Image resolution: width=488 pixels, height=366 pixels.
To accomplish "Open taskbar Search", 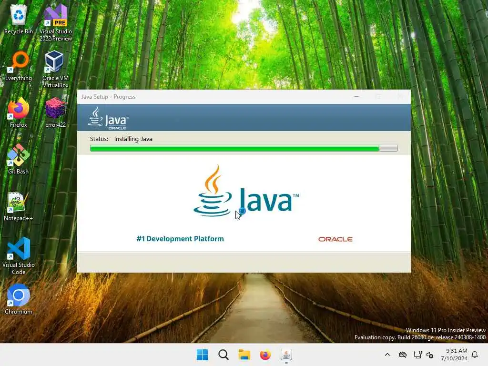I will 223,355.
